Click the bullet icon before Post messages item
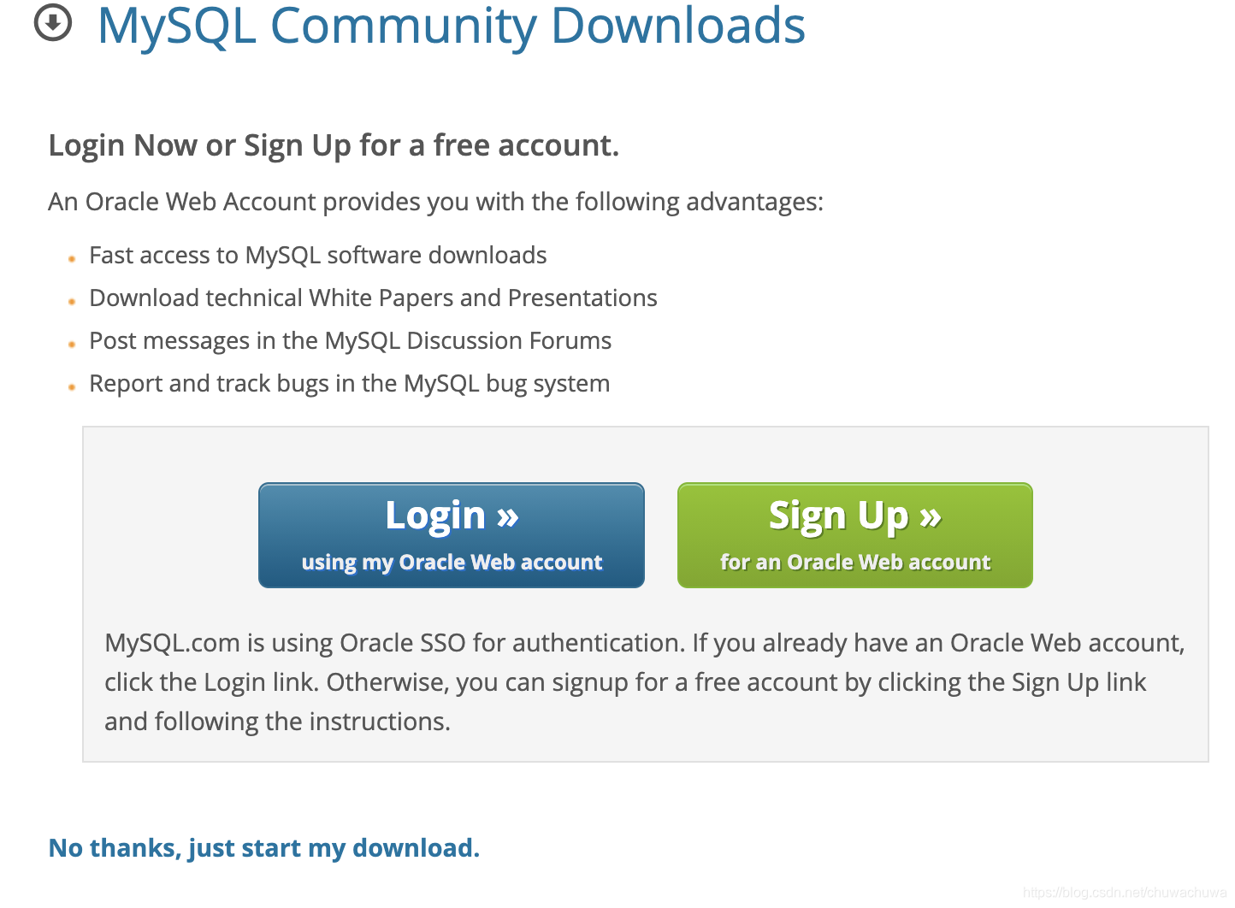 [x=72, y=345]
